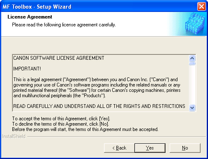Click the license text scroll up arrow
Image resolution: width=208 pixels, height=159 pixels.
coord(192,58)
